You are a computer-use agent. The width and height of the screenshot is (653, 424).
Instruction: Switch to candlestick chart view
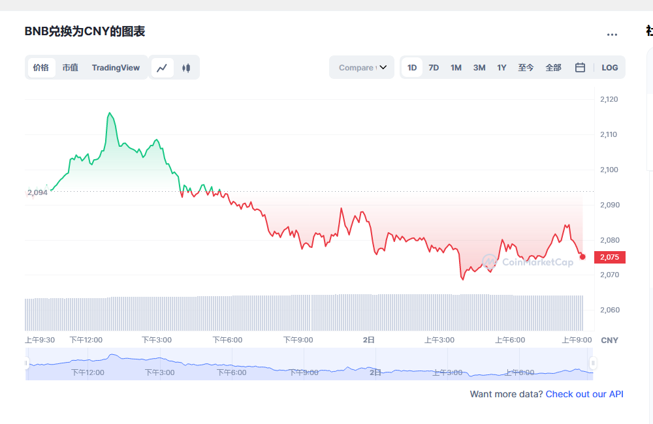[x=187, y=67]
